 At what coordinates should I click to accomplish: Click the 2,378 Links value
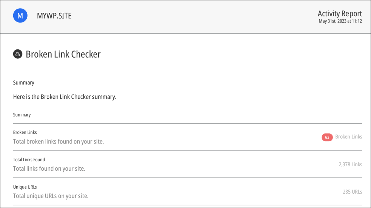(350, 164)
